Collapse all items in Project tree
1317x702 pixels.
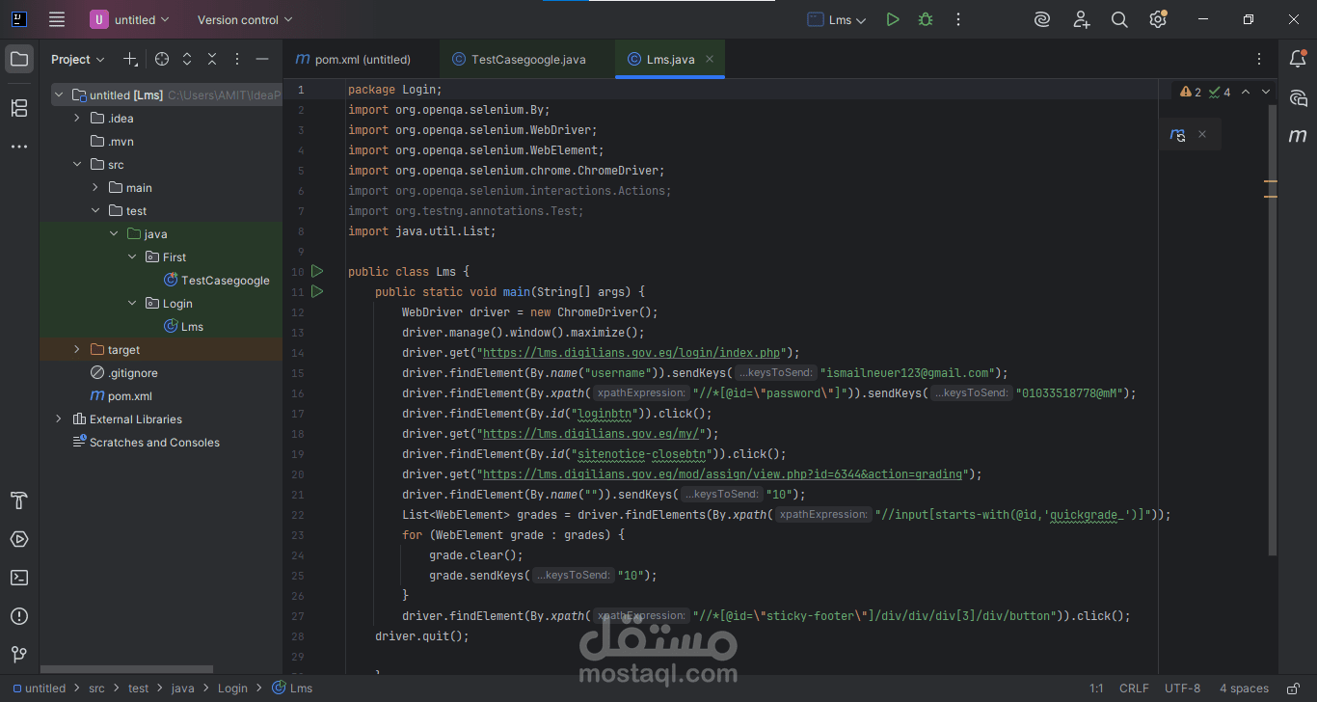coord(212,60)
